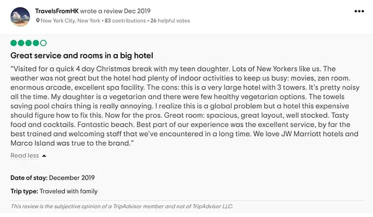Click Trip type Traveled with family
Image resolution: width=373 pixels, height=217 pixels.
(54, 191)
